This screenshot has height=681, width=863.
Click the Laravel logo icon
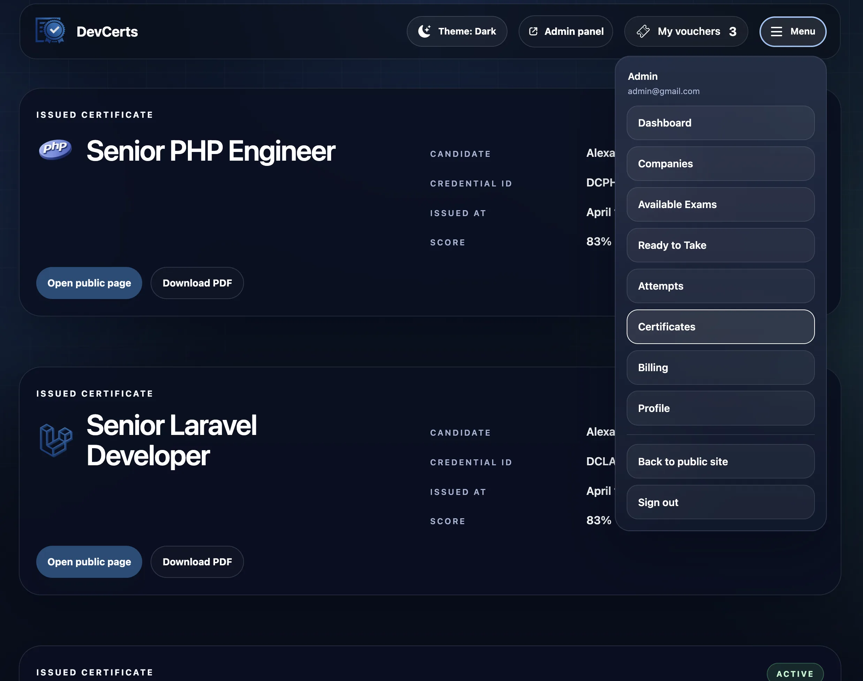[56, 440]
